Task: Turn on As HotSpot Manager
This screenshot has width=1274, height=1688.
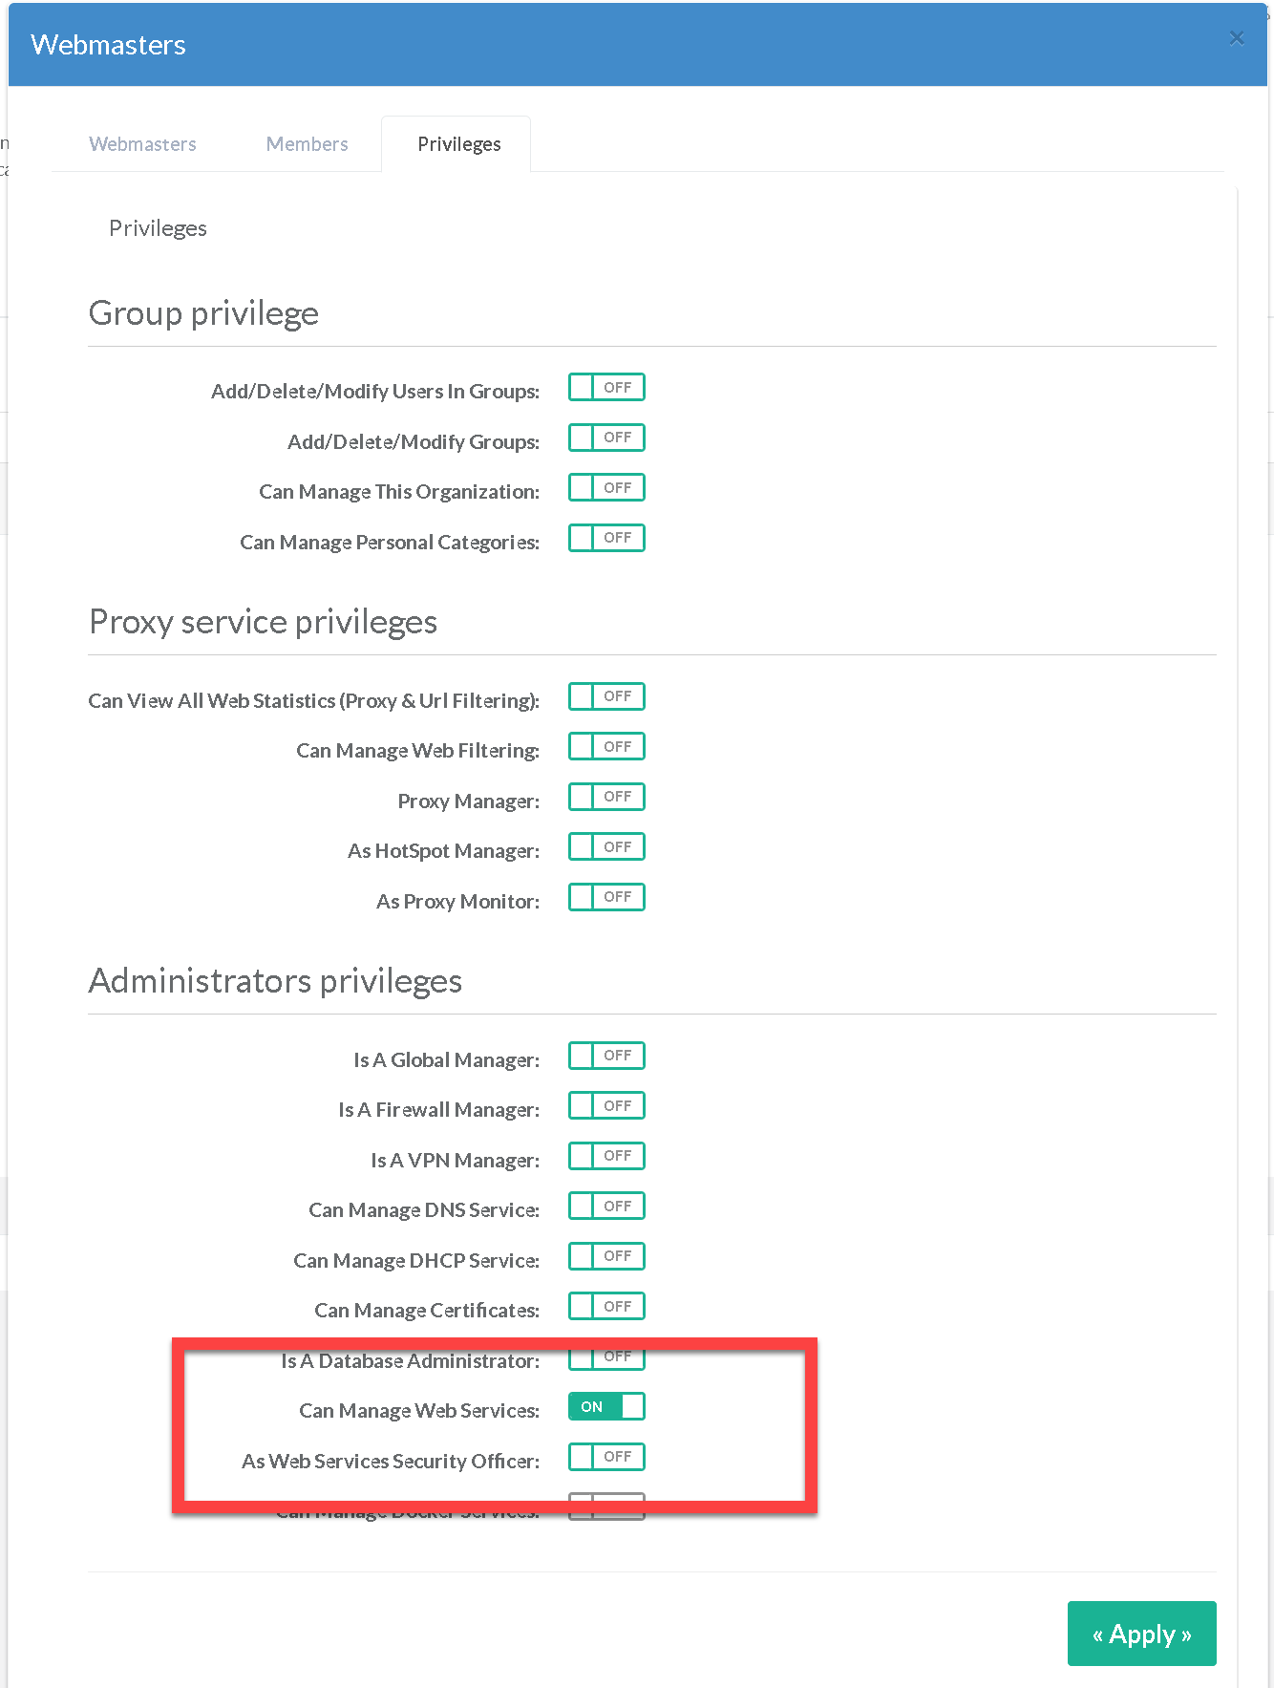Action: (606, 847)
